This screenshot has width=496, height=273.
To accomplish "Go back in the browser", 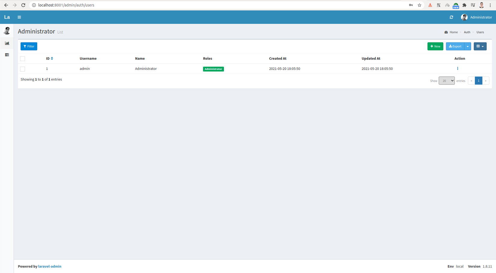I will (x=6, y=5).
